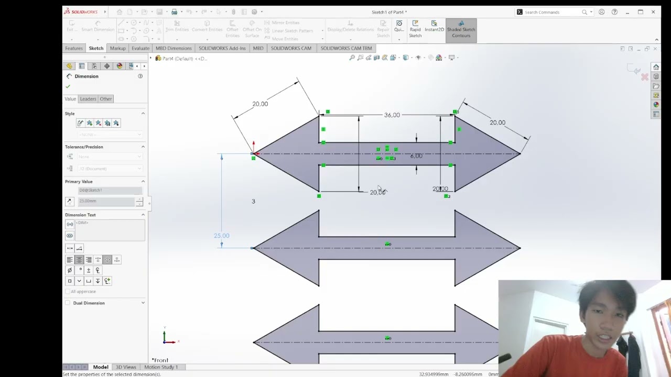Check the All uppercase option
Viewport: 671px width, 377px height.
(x=68, y=291)
